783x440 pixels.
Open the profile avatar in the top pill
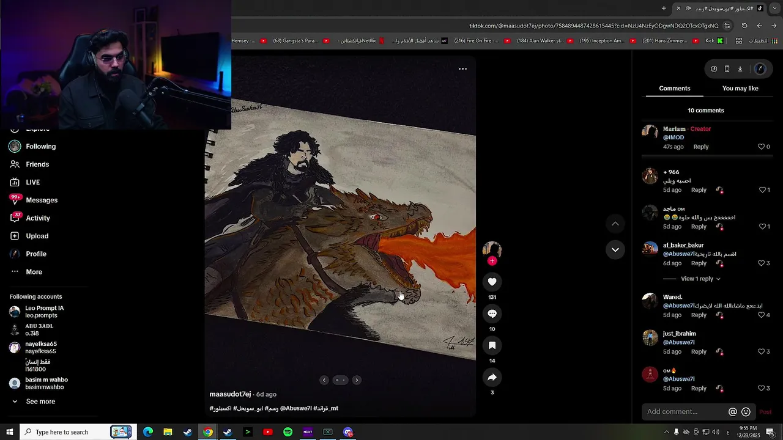(760, 69)
